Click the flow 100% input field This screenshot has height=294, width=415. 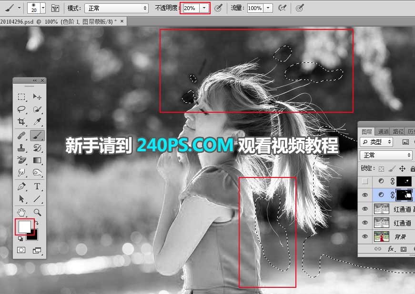pos(256,8)
